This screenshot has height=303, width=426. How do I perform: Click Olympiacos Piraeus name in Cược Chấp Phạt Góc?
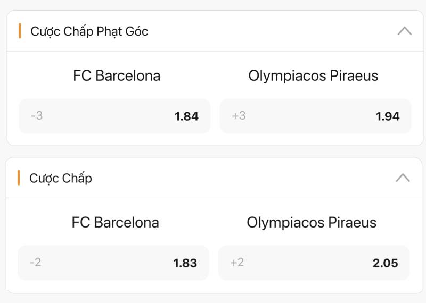tap(313, 76)
